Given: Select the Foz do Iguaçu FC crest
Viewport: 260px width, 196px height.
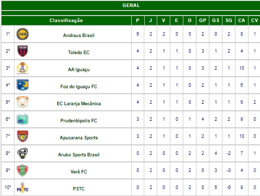Looking at the screenshot, I should pos(23,85).
